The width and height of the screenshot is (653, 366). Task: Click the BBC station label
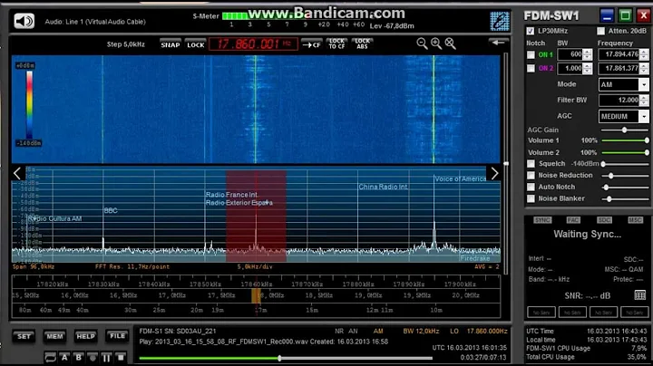click(111, 210)
